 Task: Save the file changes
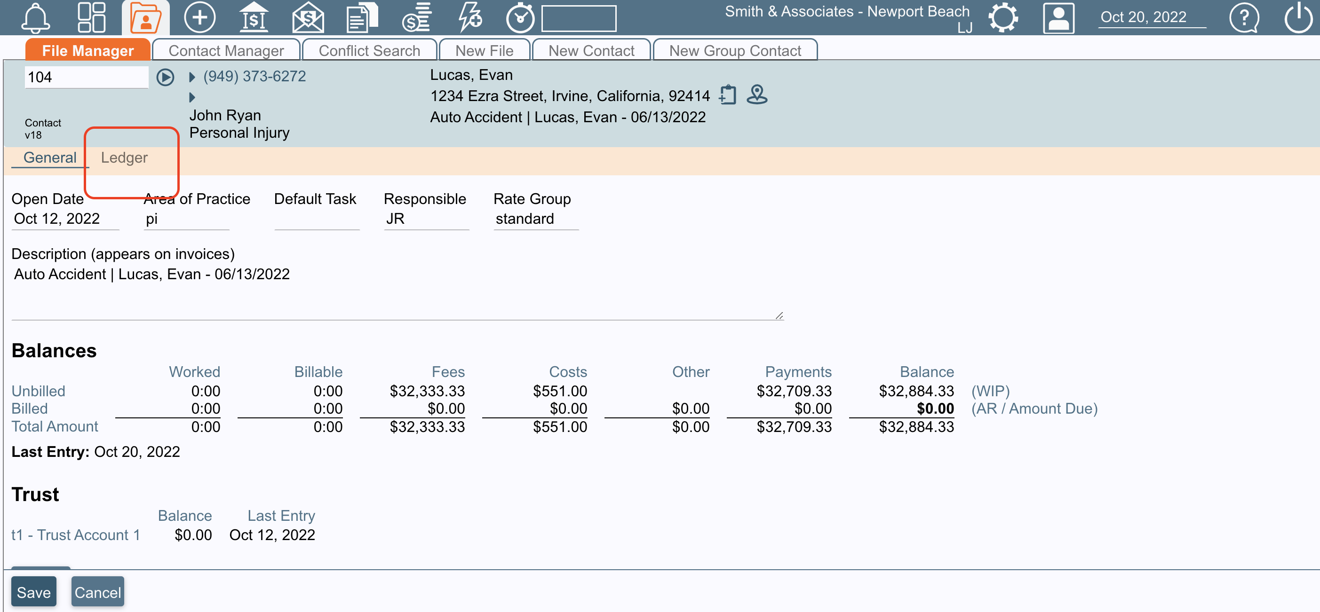[34, 591]
